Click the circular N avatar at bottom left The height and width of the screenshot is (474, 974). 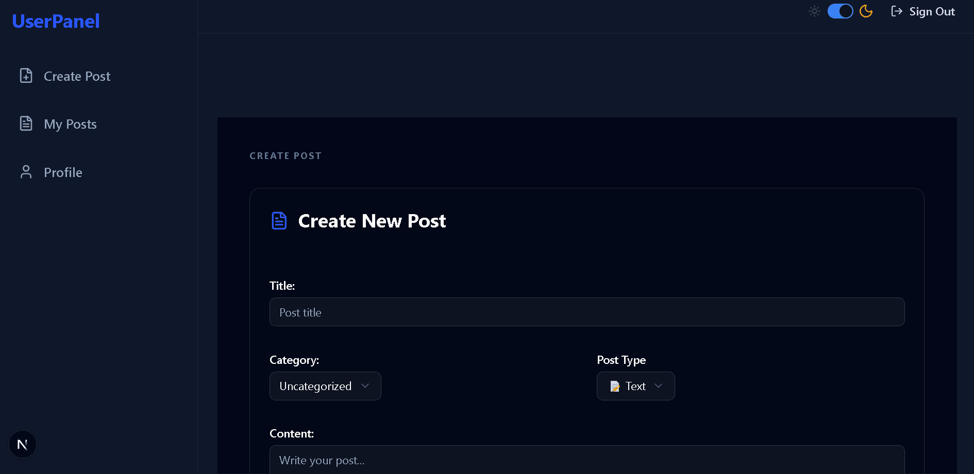tap(23, 444)
